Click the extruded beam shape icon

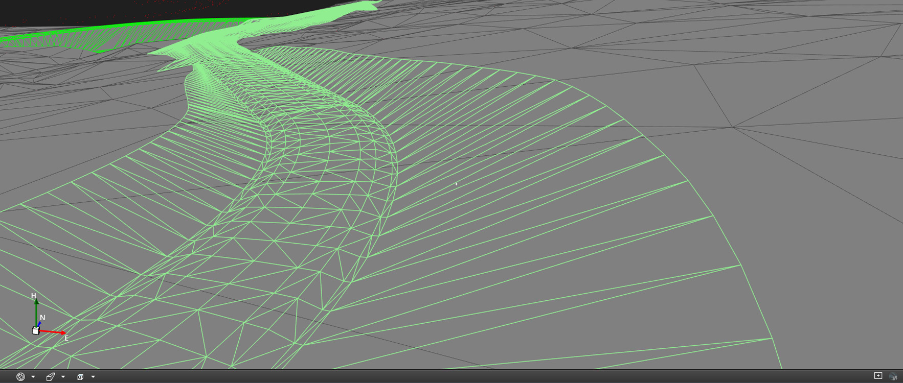50,377
